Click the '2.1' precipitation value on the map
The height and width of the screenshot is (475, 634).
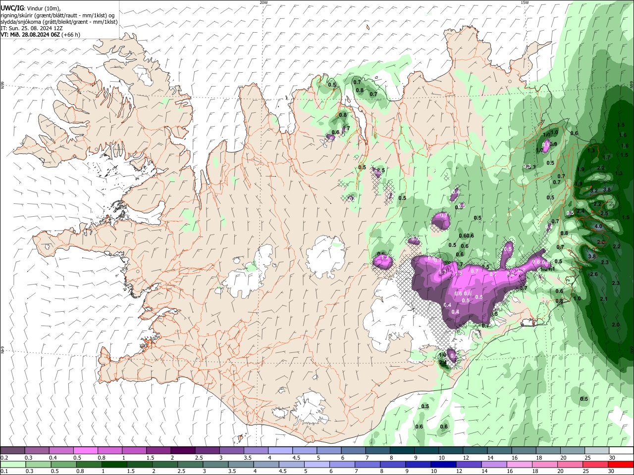pos(604,299)
